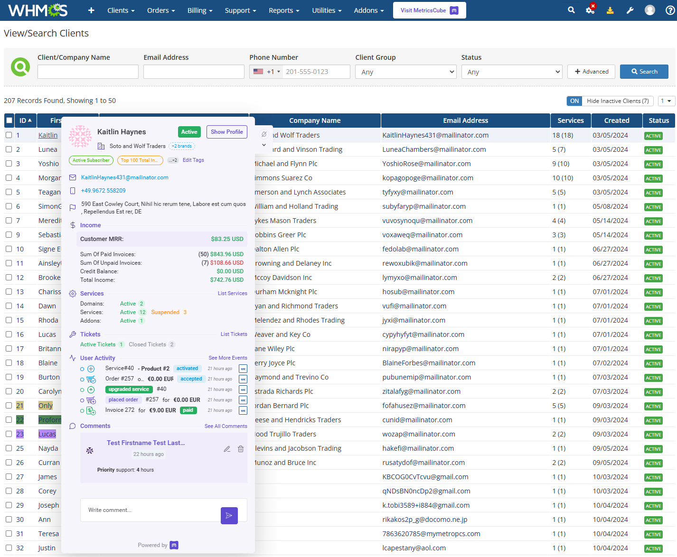
Task: Click the disable circle-slash icon beside the popup
Action: point(264,134)
